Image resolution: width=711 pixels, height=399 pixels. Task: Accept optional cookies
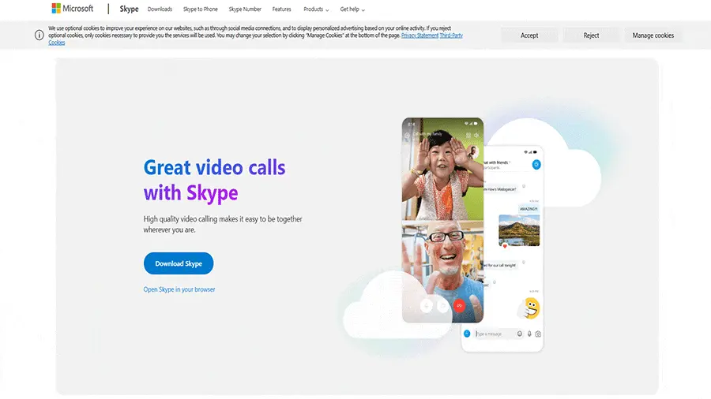(529, 35)
